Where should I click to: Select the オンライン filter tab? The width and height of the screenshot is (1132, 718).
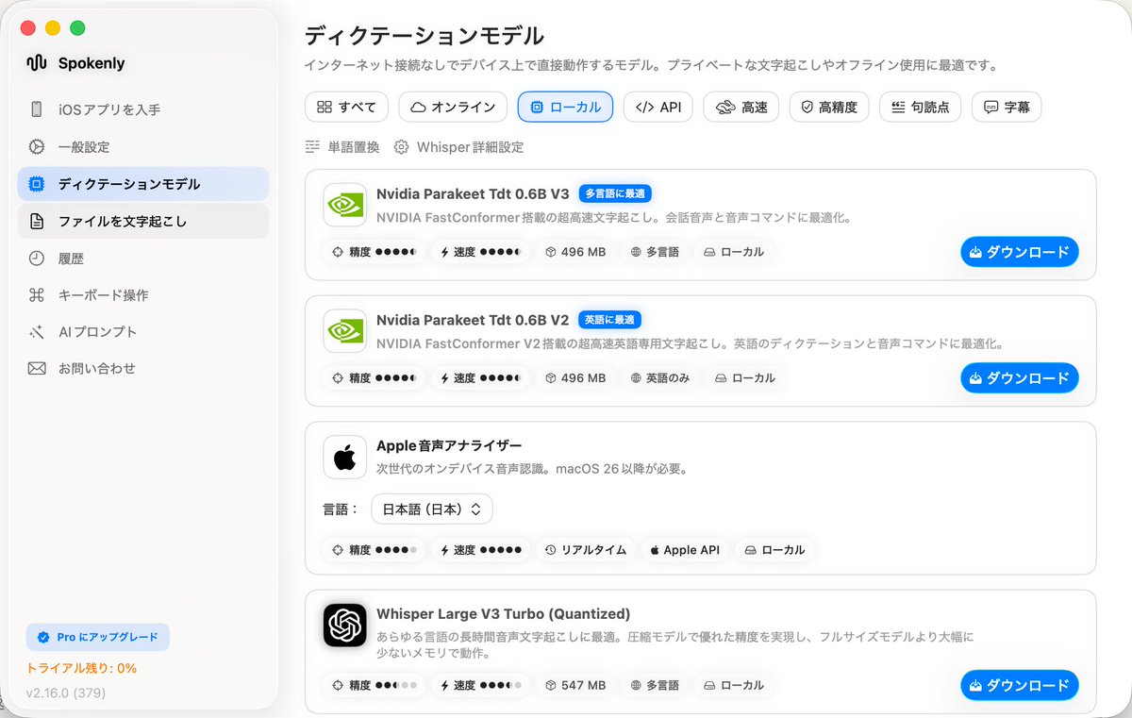[453, 107]
